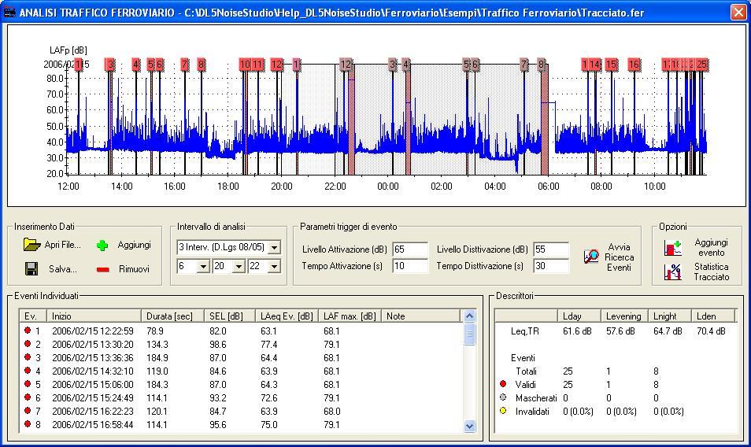The width and height of the screenshot is (751, 447).
Task: Click Tempo Disattivazione field showing 30
Action: tap(551, 266)
